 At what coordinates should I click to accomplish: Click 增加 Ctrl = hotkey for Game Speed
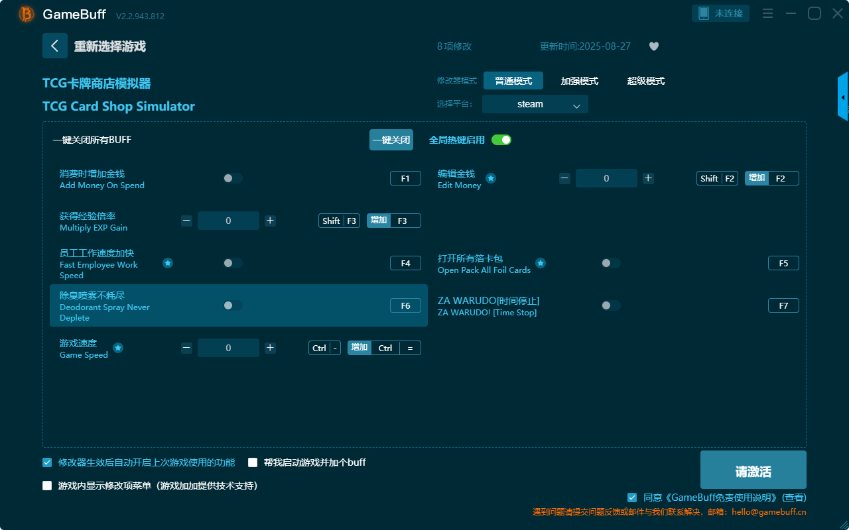pyautogui.click(x=384, y=348)
